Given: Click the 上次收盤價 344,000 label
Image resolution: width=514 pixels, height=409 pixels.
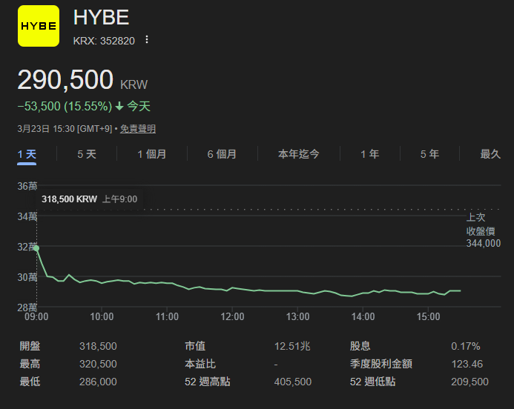Looking at the screenshot, I should pyautogui.click(x=483, y=230).
